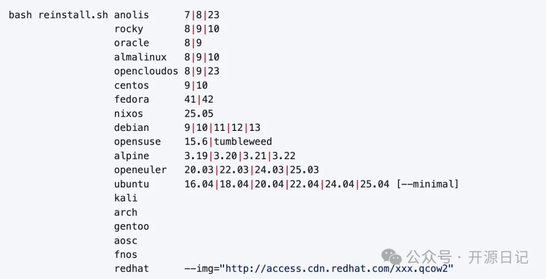Click the rocky distribution name
The width and height of the screenshot is (546, 279).
click(128, 29)
